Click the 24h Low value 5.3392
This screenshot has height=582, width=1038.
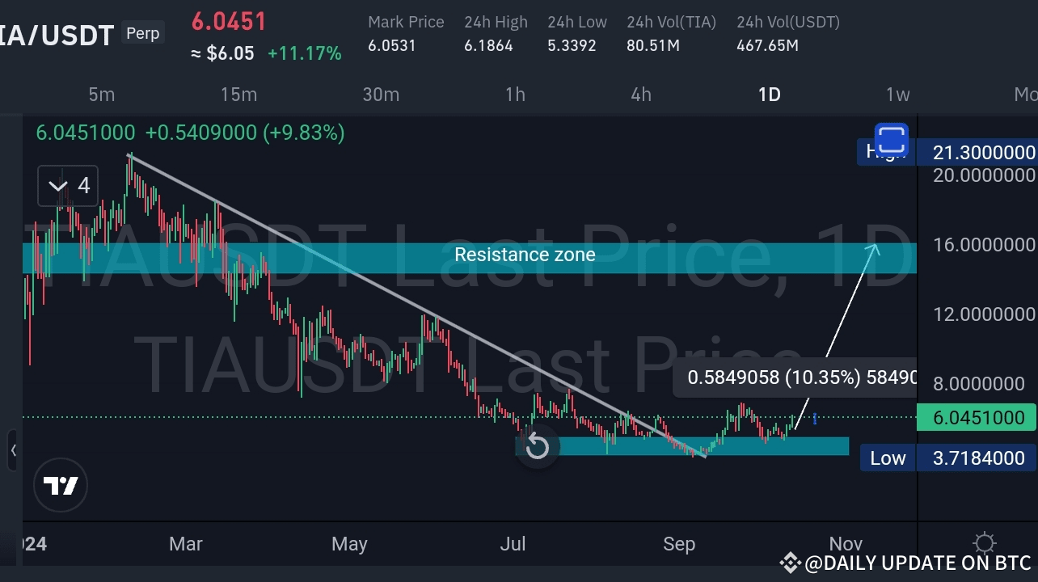[572, 45]
